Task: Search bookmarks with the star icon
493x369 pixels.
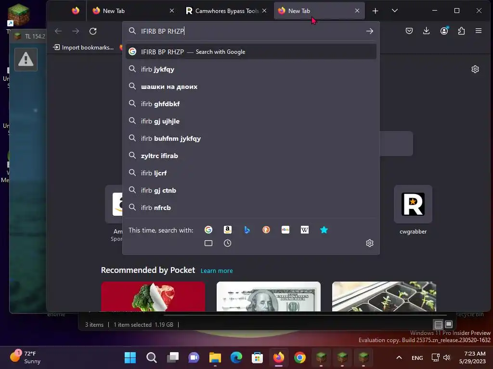Action: tap(324, 230)
